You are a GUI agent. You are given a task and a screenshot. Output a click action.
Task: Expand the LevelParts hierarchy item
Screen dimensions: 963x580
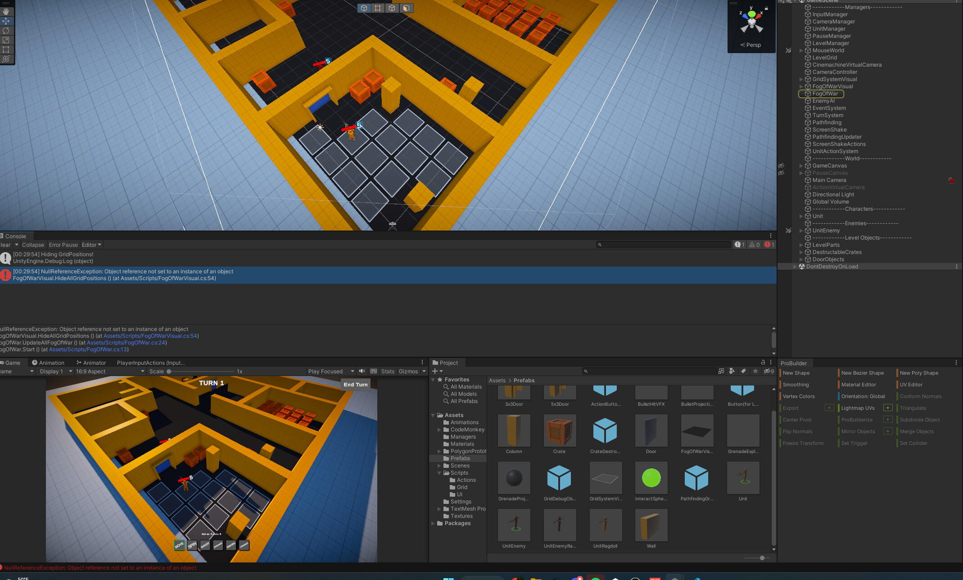coord(801,245)
